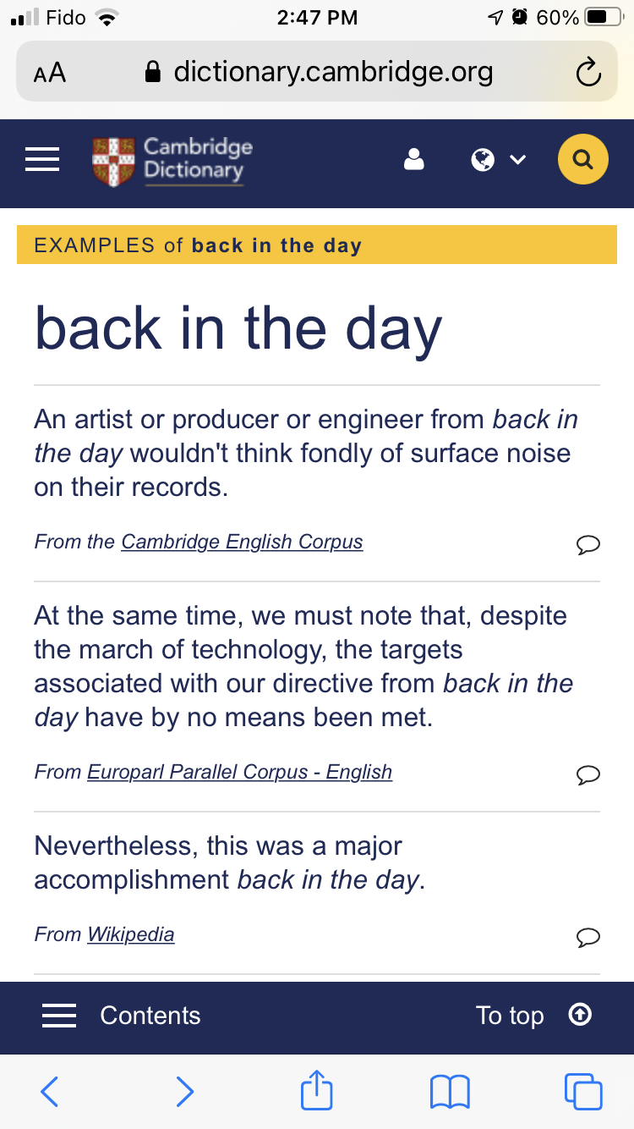Show Safari's open tabs switcher
The height and width of the screenshot is (1129, 634).
(583, 1091)
